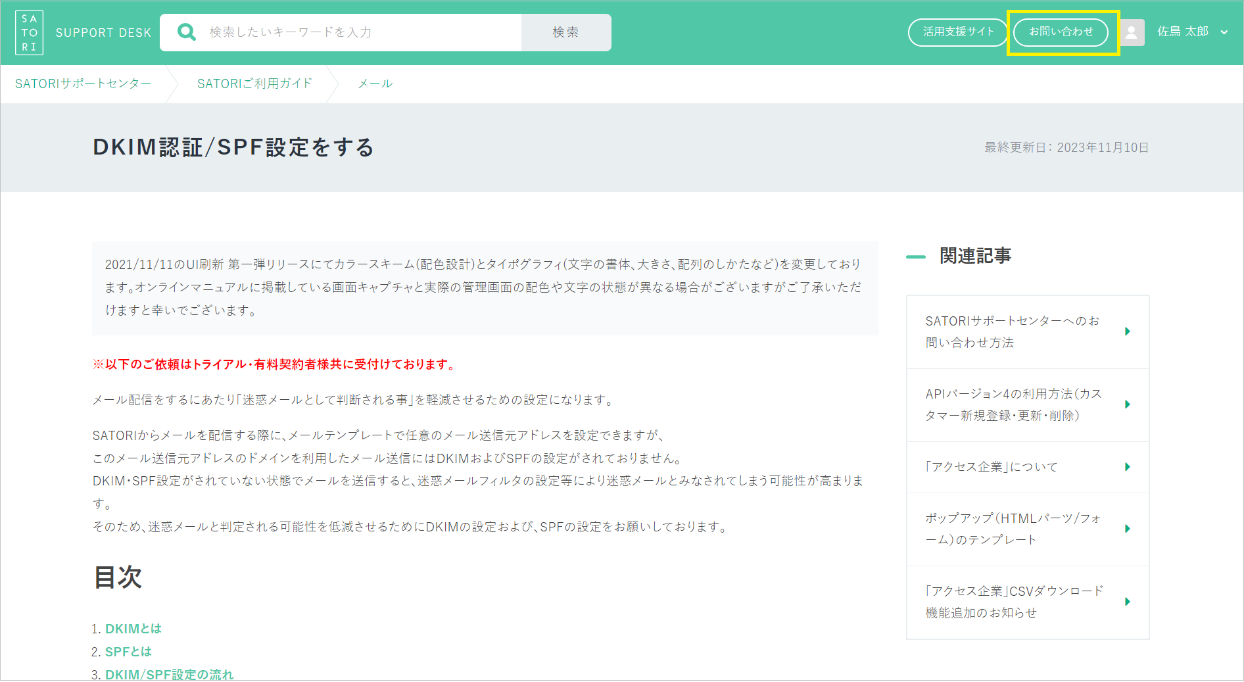Jump to DKIM/SPF設定の流れ contents link
Image resolution: width=1244 pixels, height=682 pixels.
[x=170, y=675]
